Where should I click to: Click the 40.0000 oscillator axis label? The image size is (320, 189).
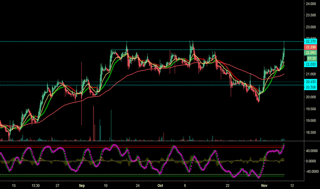tap(311, 151)
